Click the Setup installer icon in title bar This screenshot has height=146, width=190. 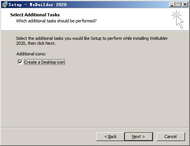tap(5, 5)
